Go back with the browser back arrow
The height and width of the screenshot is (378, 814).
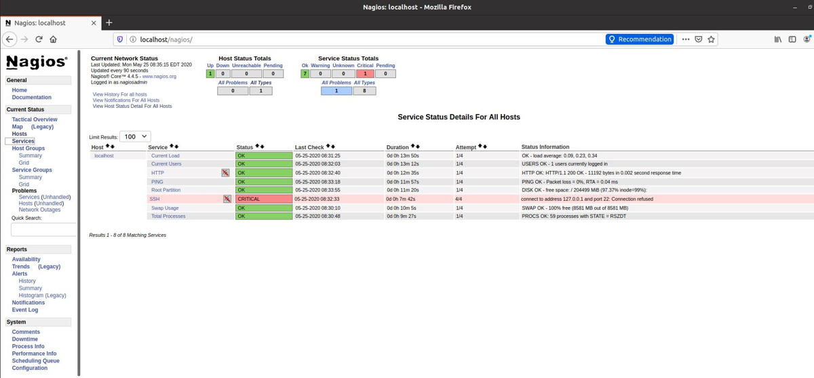click(x=10, y=39)
